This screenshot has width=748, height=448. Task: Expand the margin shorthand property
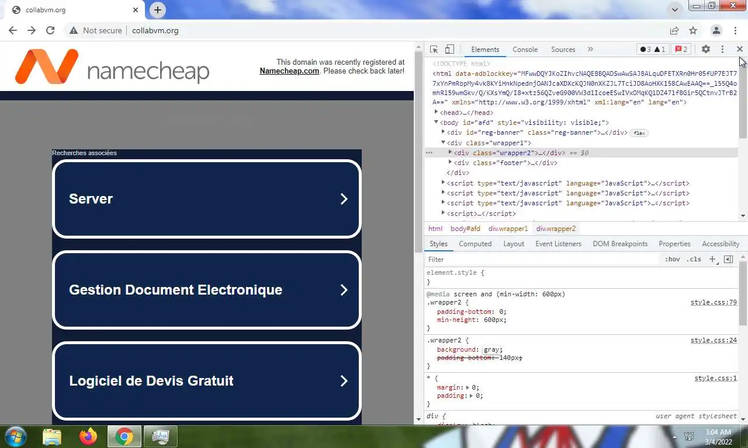[x=467, y=387]
